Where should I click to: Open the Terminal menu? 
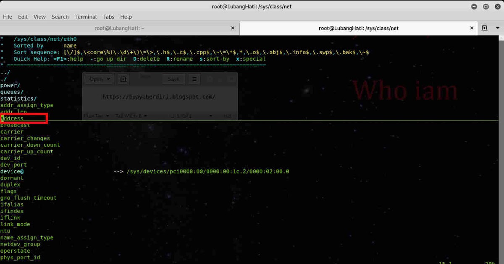coord(86,17)
